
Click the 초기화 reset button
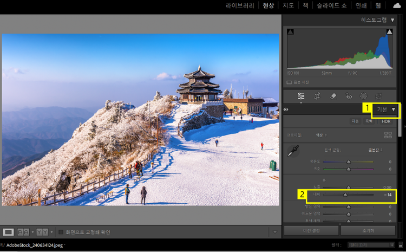pyautogui.click(x=368, y=230)
